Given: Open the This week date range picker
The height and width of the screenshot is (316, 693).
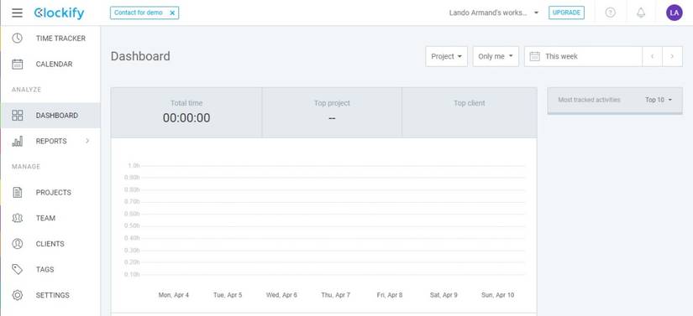Looking at the screenshot, I should (x=583, y=56).
